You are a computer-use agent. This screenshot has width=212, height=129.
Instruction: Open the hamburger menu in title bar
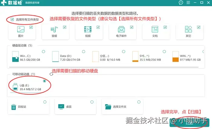pos(188,2)
